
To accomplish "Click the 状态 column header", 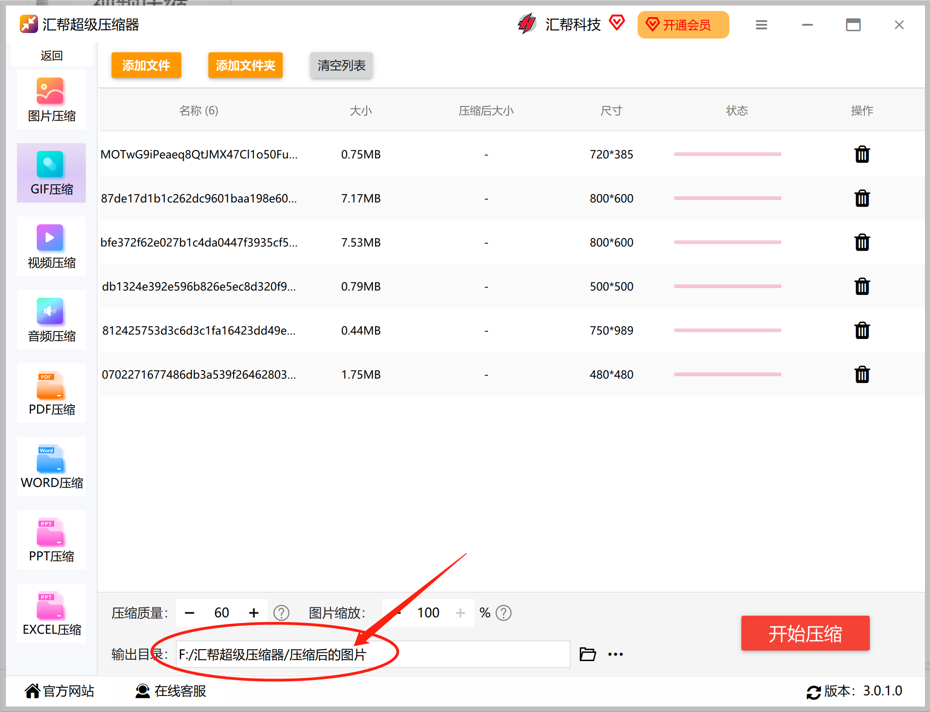I will point(737,111).
